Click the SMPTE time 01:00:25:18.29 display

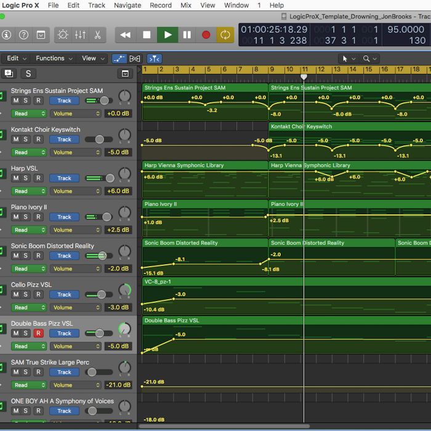[x=274, y=29]
